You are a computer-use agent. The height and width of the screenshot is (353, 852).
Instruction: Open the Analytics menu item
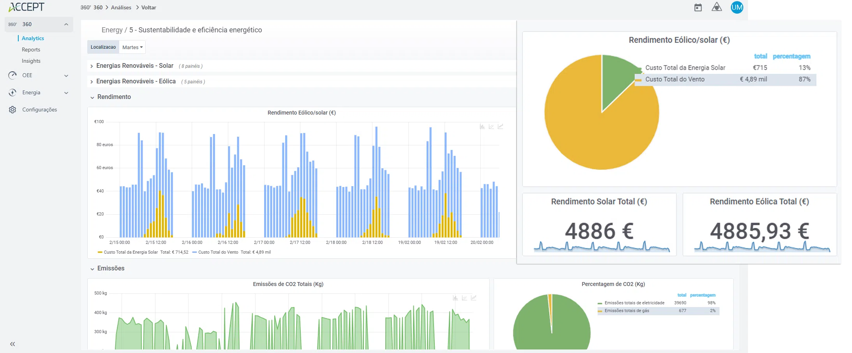[x=33, y=38]
